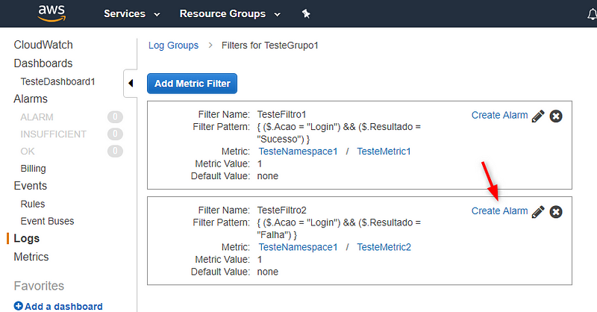The image size is (597, 312).
Task: Click the plus icon beside Add a dashboard
Action: [18, 305]
